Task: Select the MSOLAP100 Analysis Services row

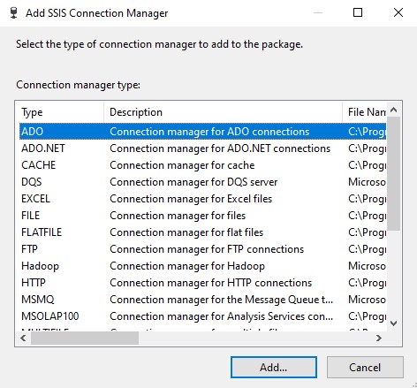Action: pos(202,316)
